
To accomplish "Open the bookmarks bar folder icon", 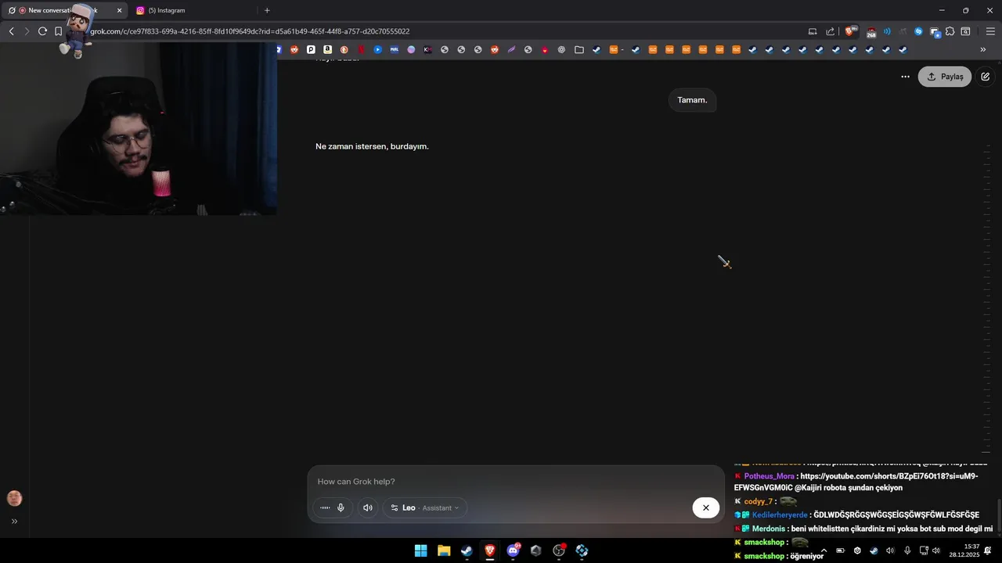I will pos(579,49).
